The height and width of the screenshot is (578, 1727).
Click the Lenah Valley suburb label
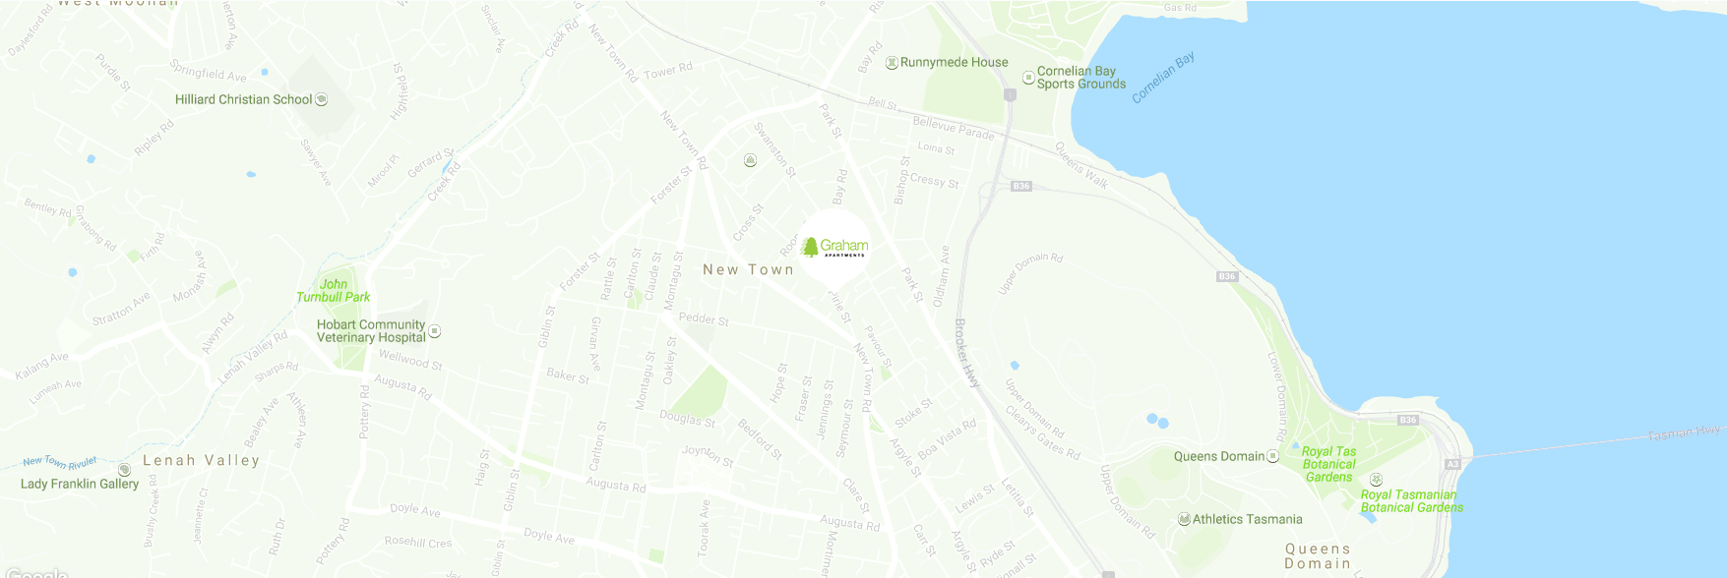click(202, 460)
